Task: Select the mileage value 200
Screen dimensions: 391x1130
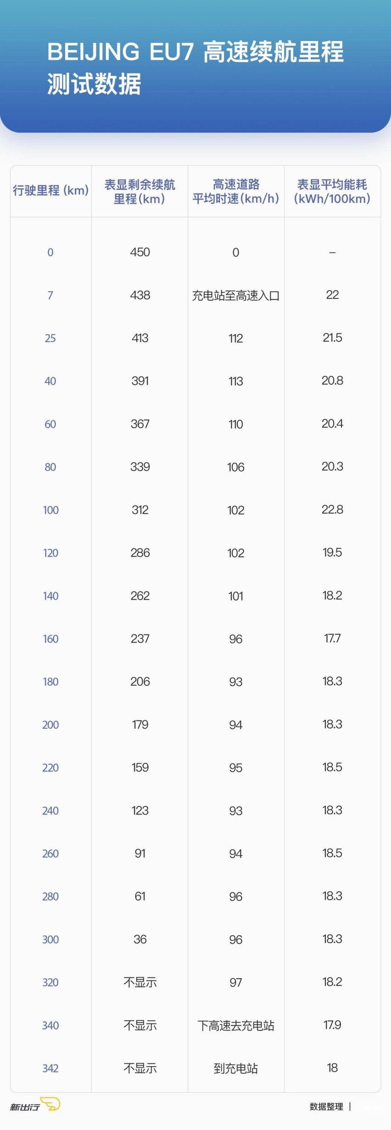Action: pyautogui.click(x=50, y=725)
